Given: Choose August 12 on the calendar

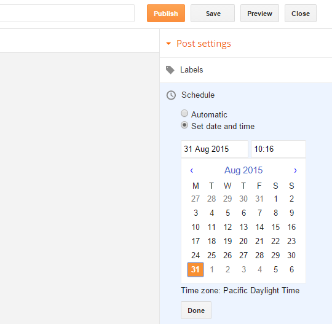Looking at the screenshot, I should click(x=227, y=227).
